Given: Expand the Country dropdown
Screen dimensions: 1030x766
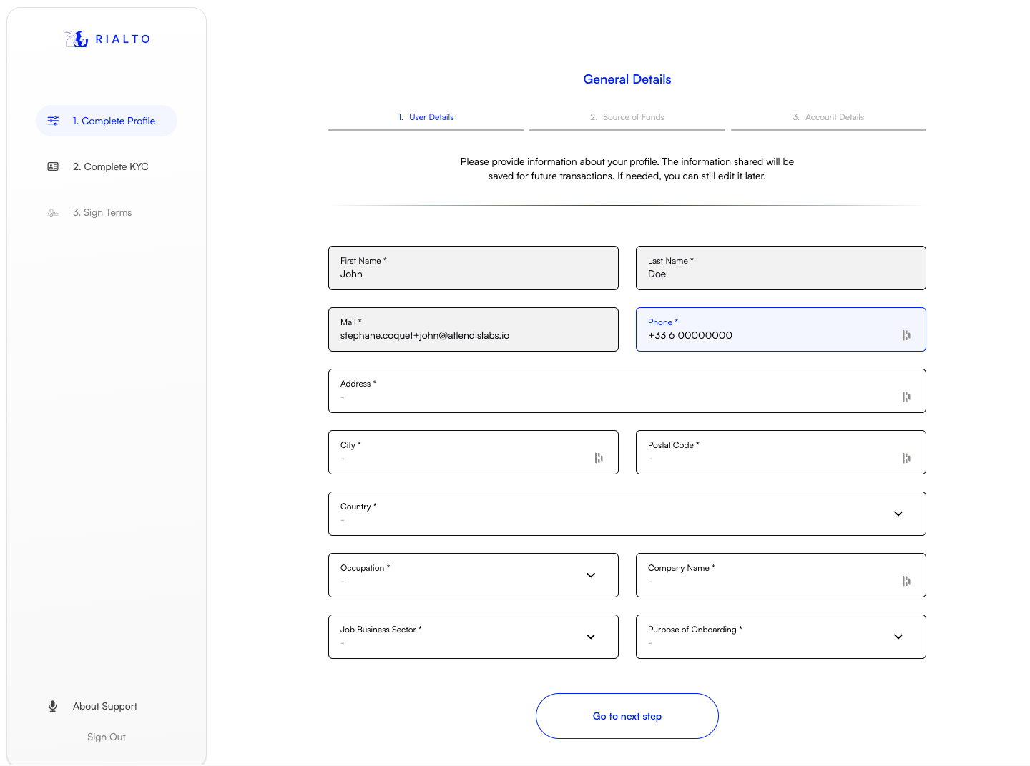Looking at the screenshot, I should (x=898, y=514).
